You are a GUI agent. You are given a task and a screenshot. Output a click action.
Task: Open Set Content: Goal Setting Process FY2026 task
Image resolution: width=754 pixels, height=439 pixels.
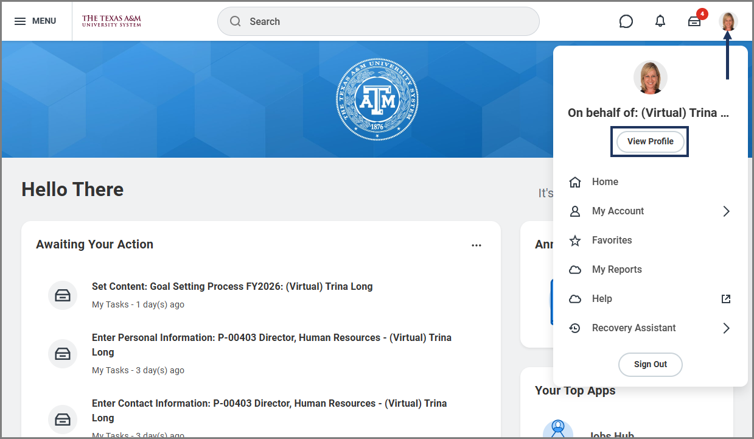click(x=232, y=286)
